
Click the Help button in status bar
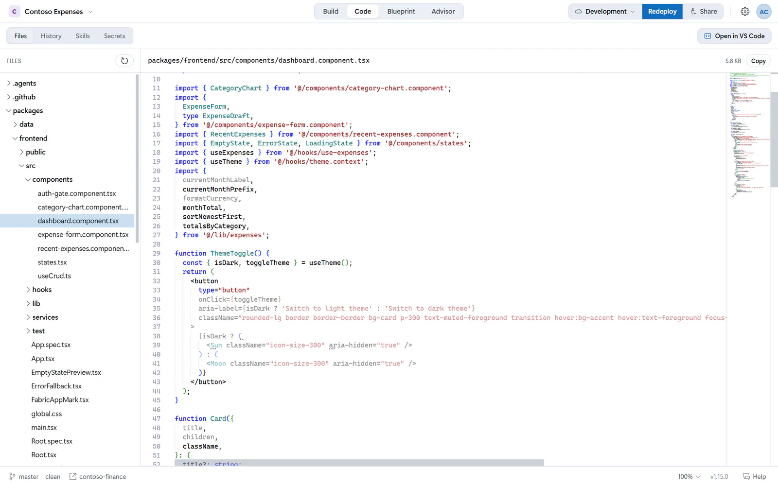[x=755, y=477]
